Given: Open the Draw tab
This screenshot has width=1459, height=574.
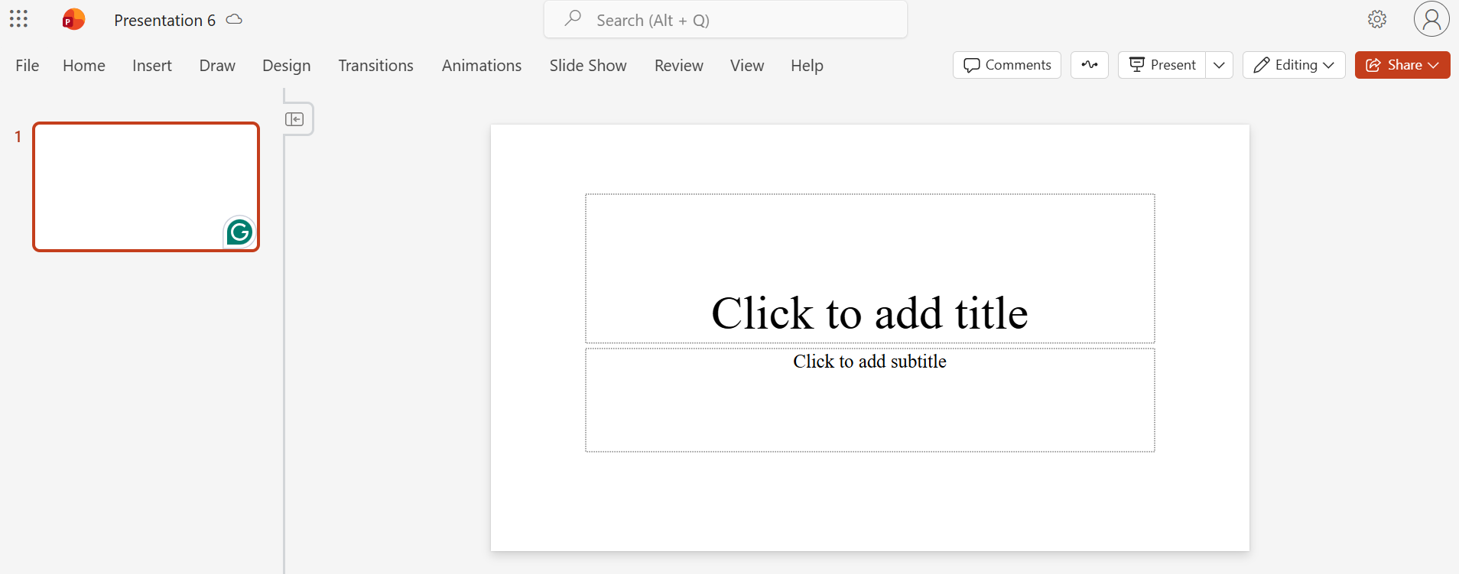Looking at the screenshot, I should pos(217,66).
